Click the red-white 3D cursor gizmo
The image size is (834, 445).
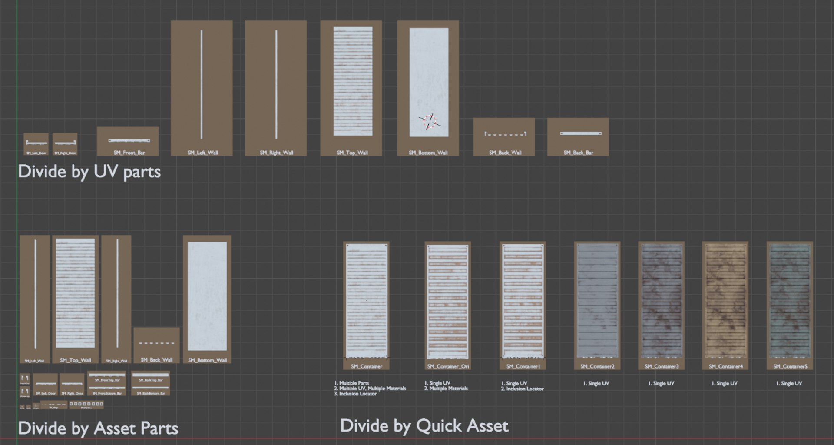pyautogui.click(x=430, y=121)
